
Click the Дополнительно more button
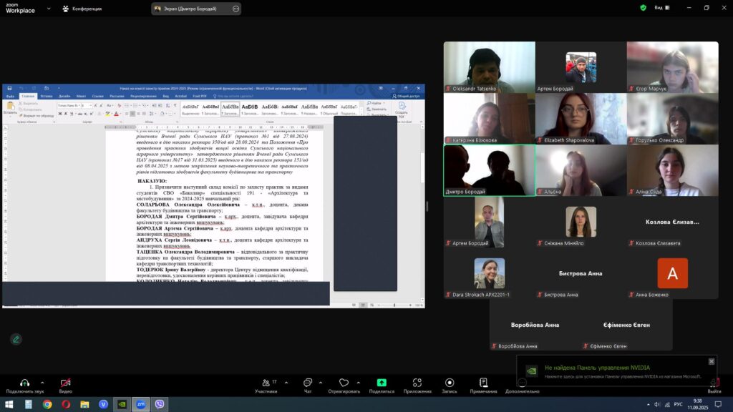pyautogui.click(x=522, y=386)
